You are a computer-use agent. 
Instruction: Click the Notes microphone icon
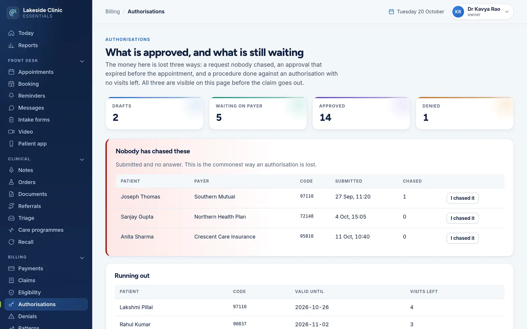coord(12,170)
